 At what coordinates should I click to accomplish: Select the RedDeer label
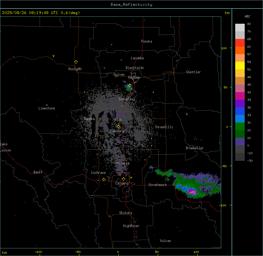pos(134,78)
